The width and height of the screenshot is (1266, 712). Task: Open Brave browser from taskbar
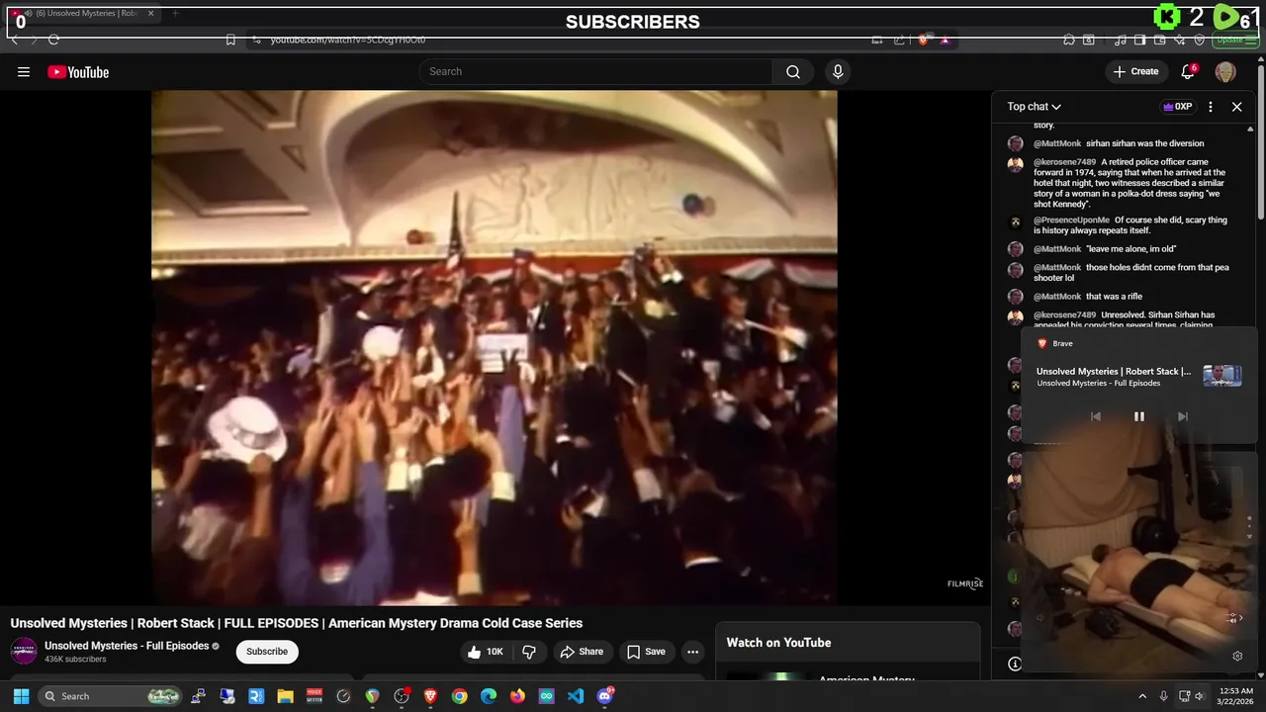pos(430,696)
